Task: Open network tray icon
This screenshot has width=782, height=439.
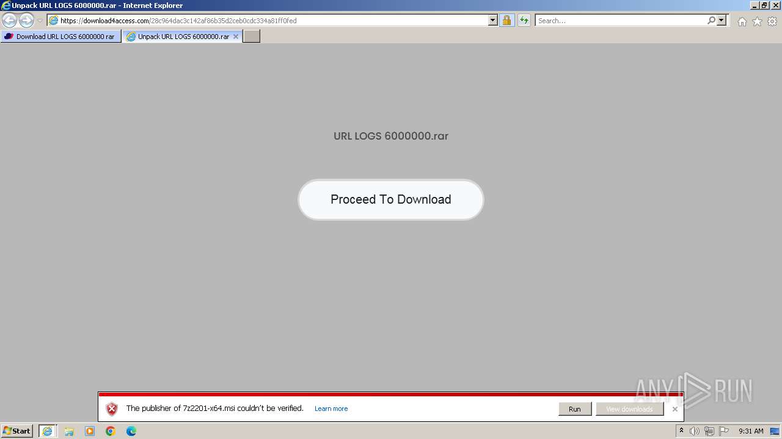Action: click(709, 431)
